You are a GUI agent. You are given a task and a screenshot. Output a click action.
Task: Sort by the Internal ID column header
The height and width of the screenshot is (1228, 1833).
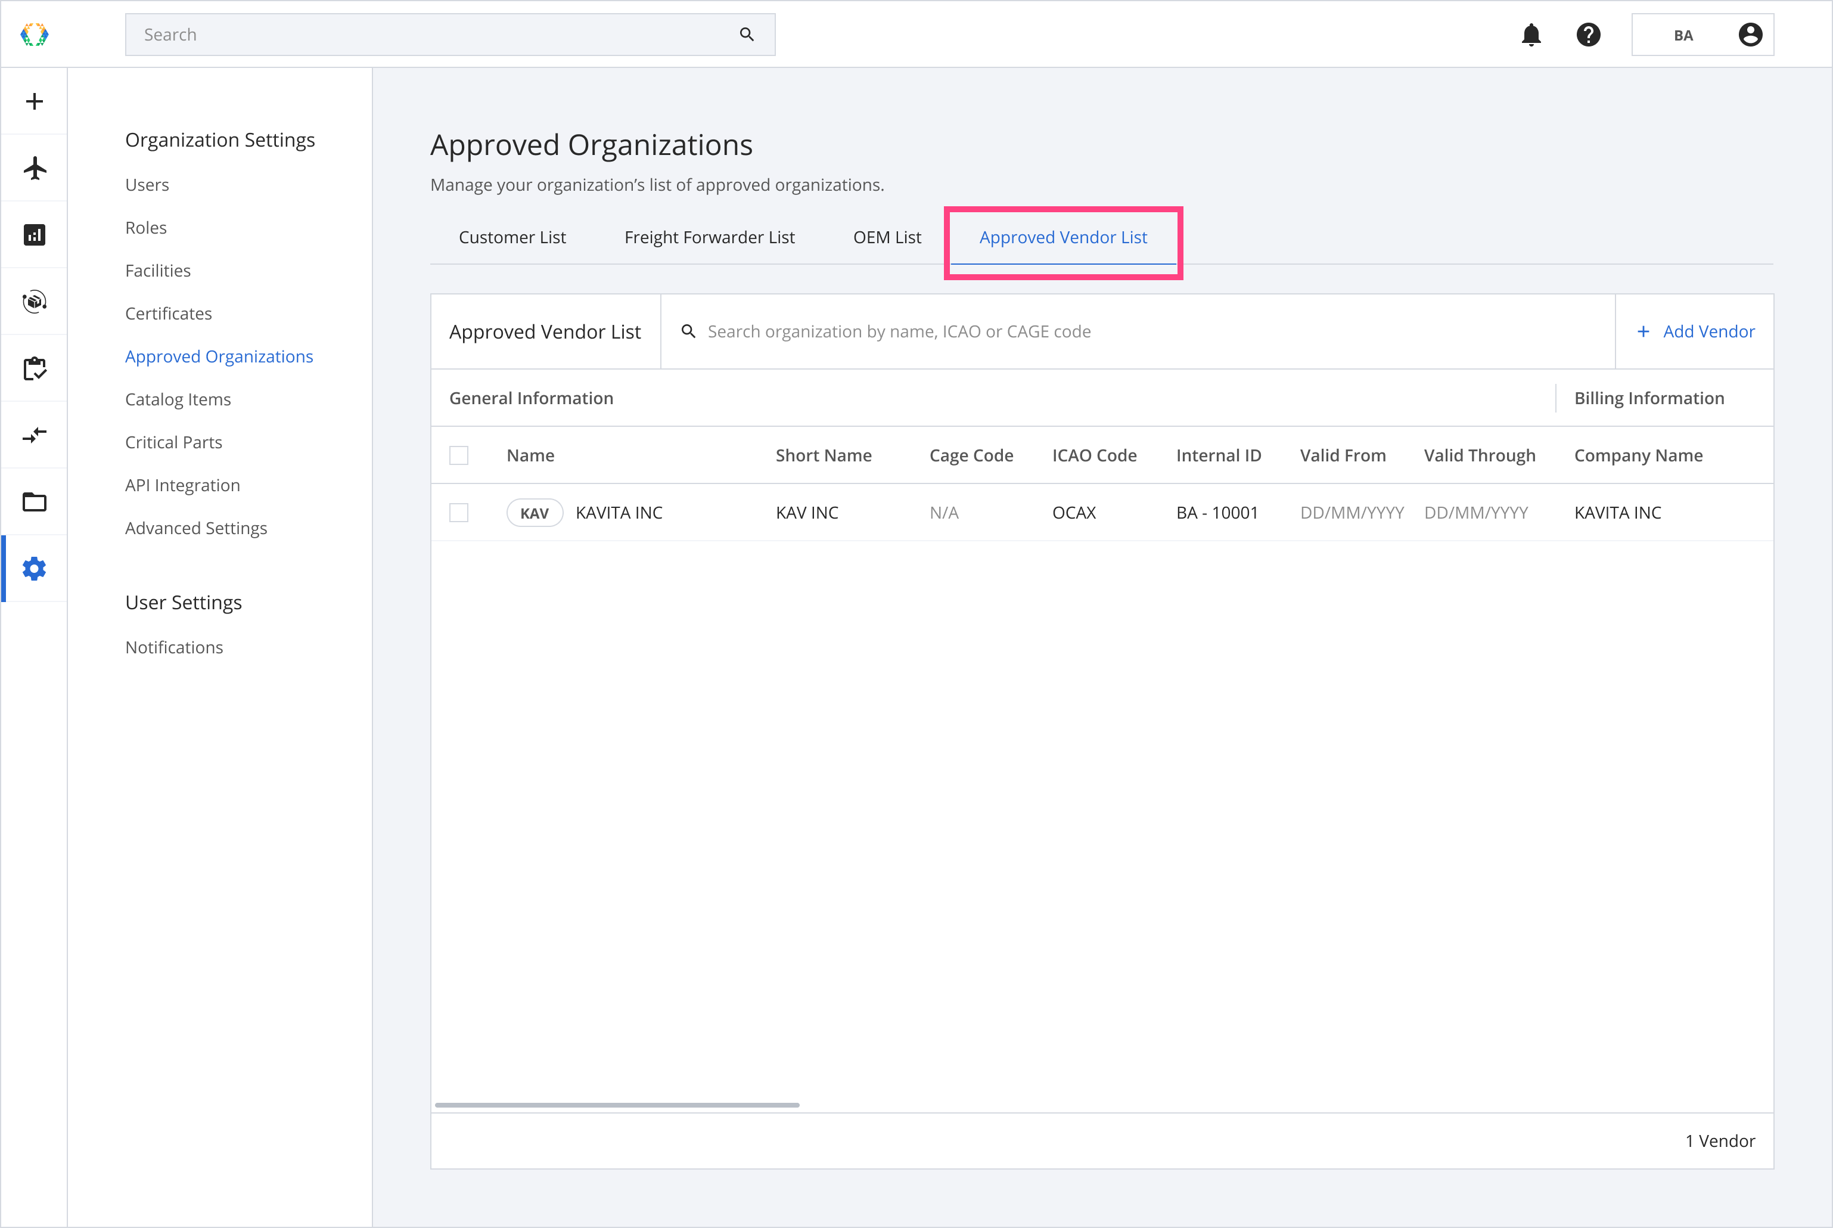point(1219,456)
